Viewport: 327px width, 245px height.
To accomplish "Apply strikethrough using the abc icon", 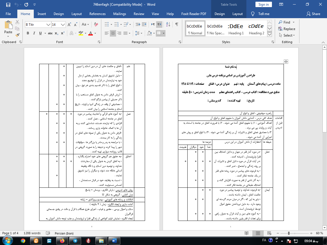I will pyautogui.click(x=50, y=33).
